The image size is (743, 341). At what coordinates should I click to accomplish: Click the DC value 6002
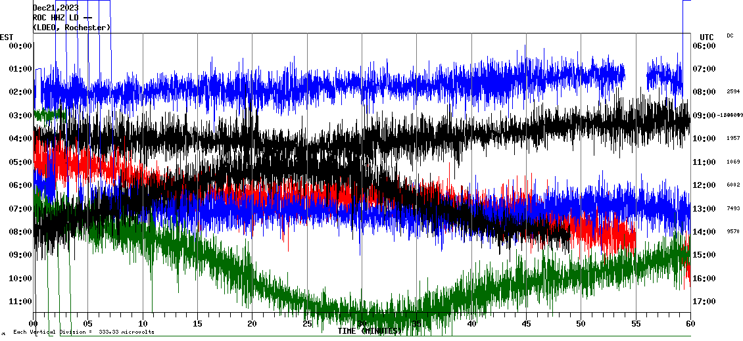(x=733, y=185)
